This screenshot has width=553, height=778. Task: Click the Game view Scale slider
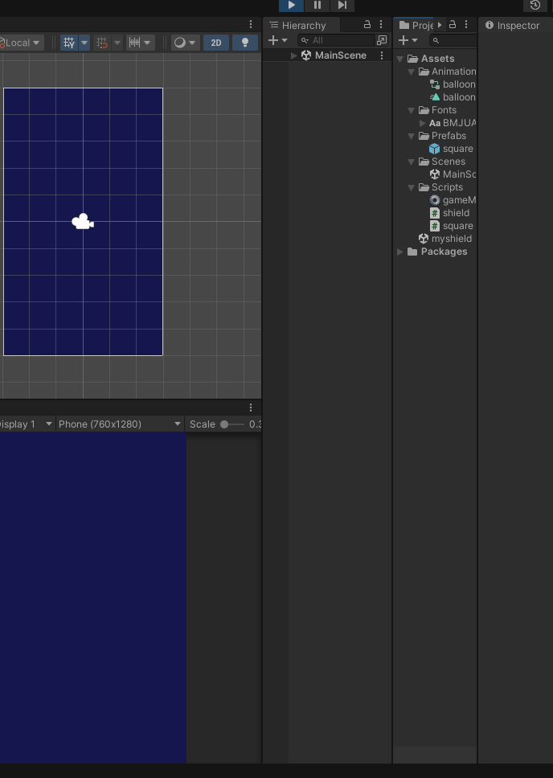(231, 424)
